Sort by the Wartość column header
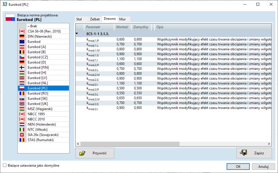Viewport: 278px width, 173px height. coord(122,27)
